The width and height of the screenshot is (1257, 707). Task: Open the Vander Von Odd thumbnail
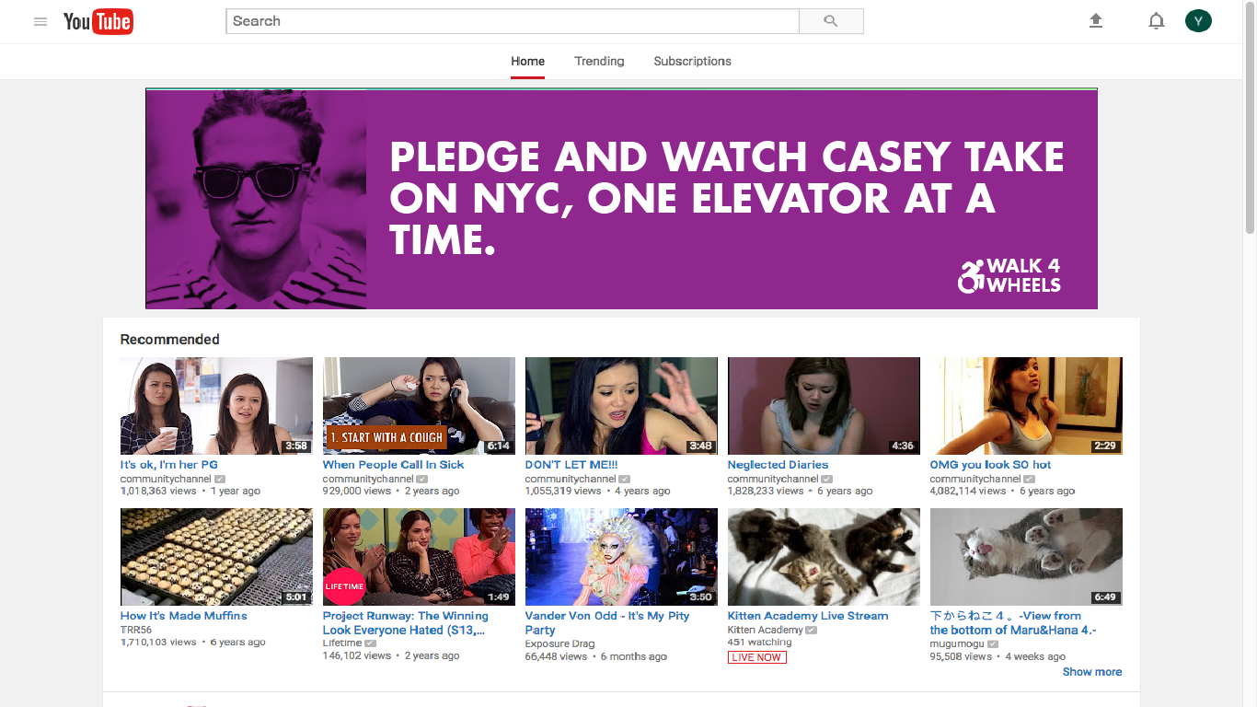click(x=621, y=557)
